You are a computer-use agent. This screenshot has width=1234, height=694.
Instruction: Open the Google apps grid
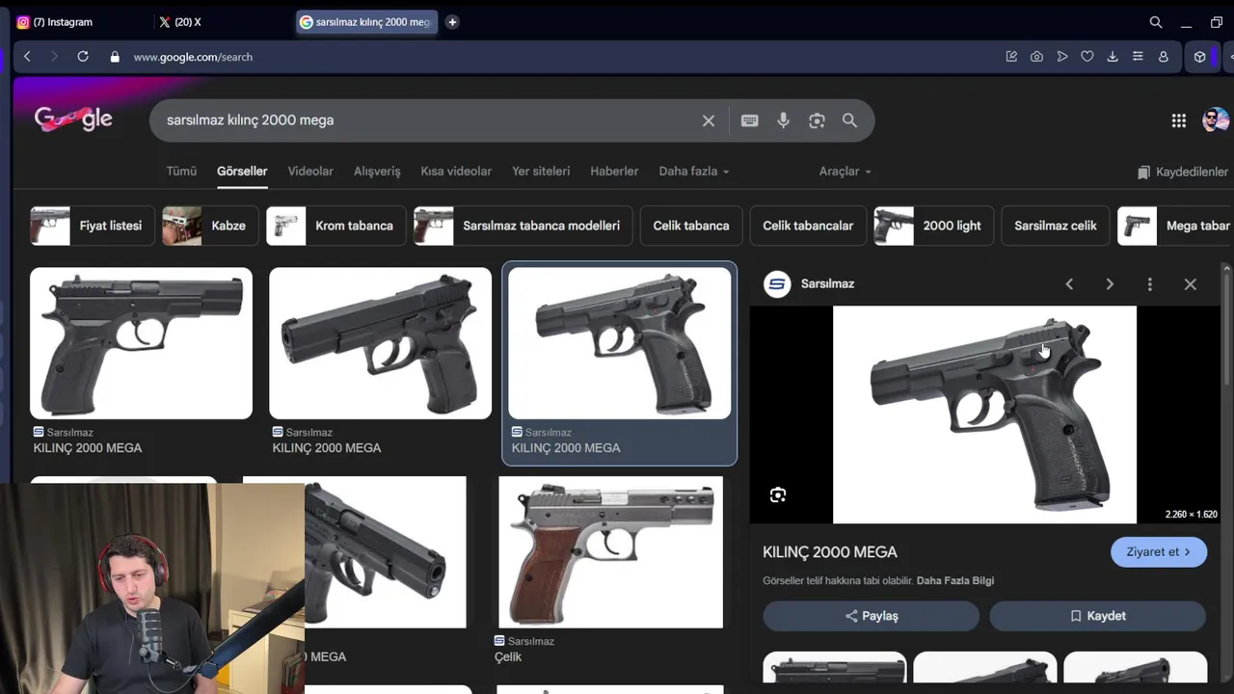point(1178,120)
